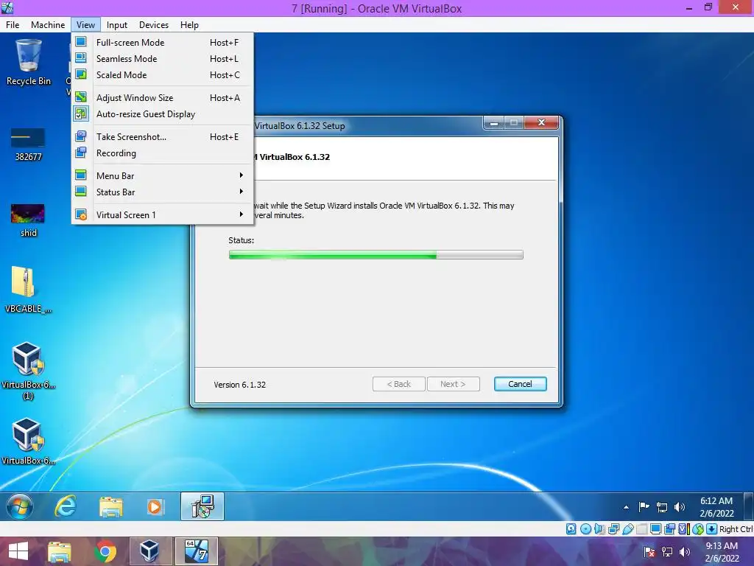Click the network adapters status bar icon
The image size is (754, 566).
pos(613,529)
